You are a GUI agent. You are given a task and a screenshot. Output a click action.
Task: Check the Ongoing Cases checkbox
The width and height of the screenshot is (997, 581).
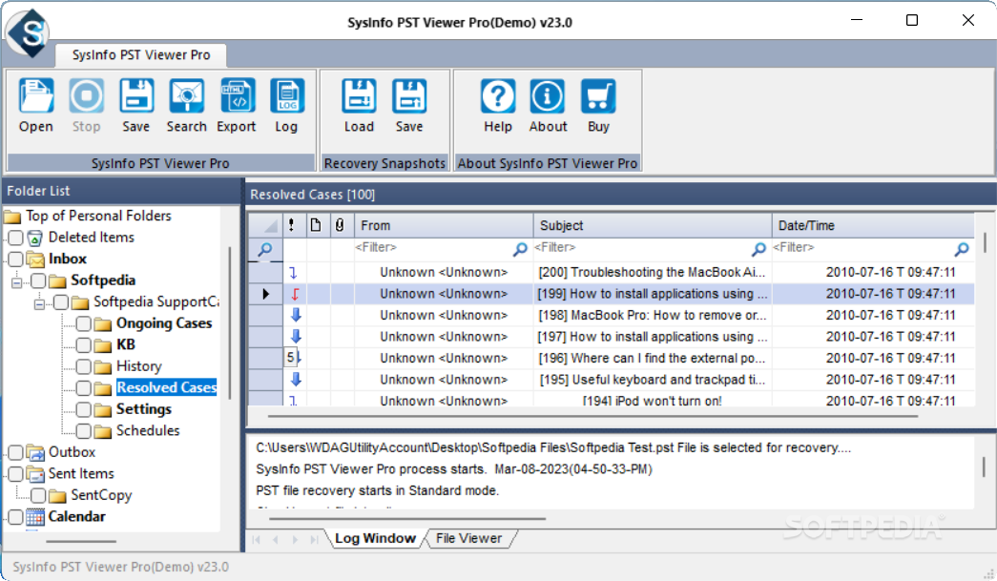83,324
